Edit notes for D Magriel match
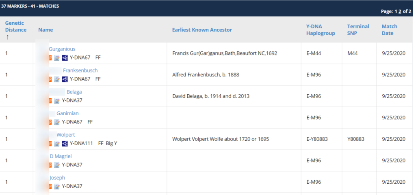 (57, 165)
